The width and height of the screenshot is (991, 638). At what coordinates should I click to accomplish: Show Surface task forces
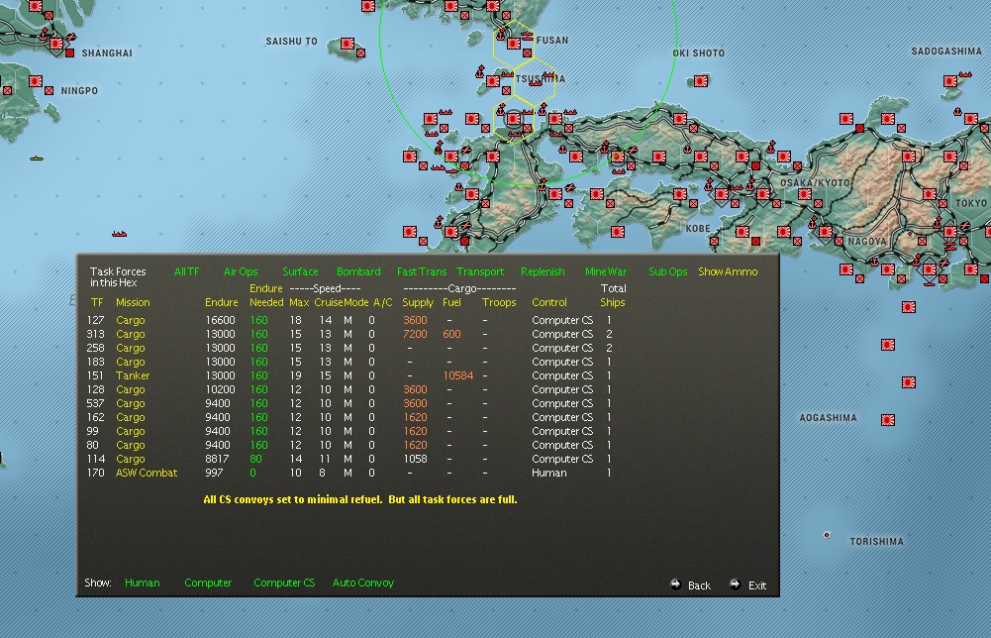300,271
